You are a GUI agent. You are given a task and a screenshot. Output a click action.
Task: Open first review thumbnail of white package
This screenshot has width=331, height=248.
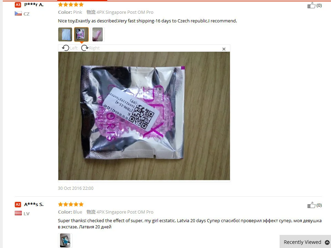coord(65,34)
